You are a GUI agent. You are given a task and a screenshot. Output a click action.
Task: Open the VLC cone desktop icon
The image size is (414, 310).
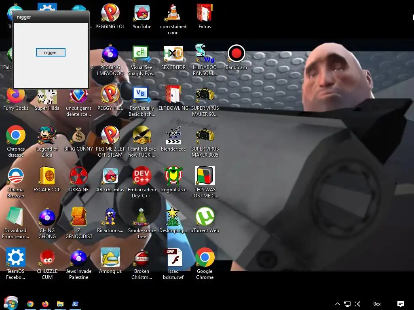tap(173, 13)
